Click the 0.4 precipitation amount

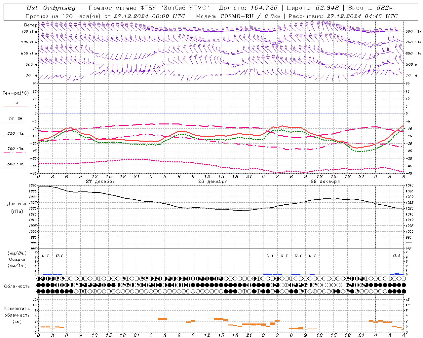[397, 255]
